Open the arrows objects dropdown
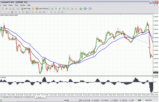This screenshot has height=102, width=159. click(27, 12)
